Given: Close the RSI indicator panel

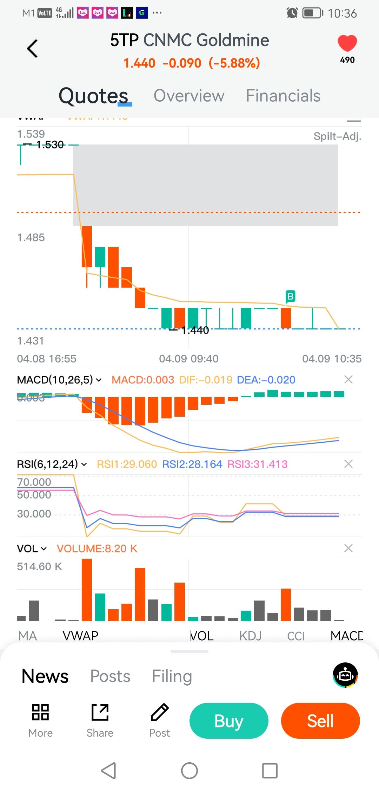Looking at the screenshot, I should [348, 464].
